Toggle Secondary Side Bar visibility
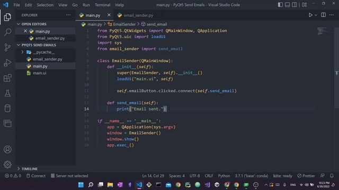 [x=295, y=5]
